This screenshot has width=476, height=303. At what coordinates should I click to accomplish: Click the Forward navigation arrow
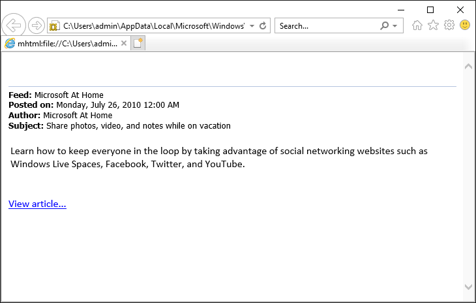coord(37,26)
